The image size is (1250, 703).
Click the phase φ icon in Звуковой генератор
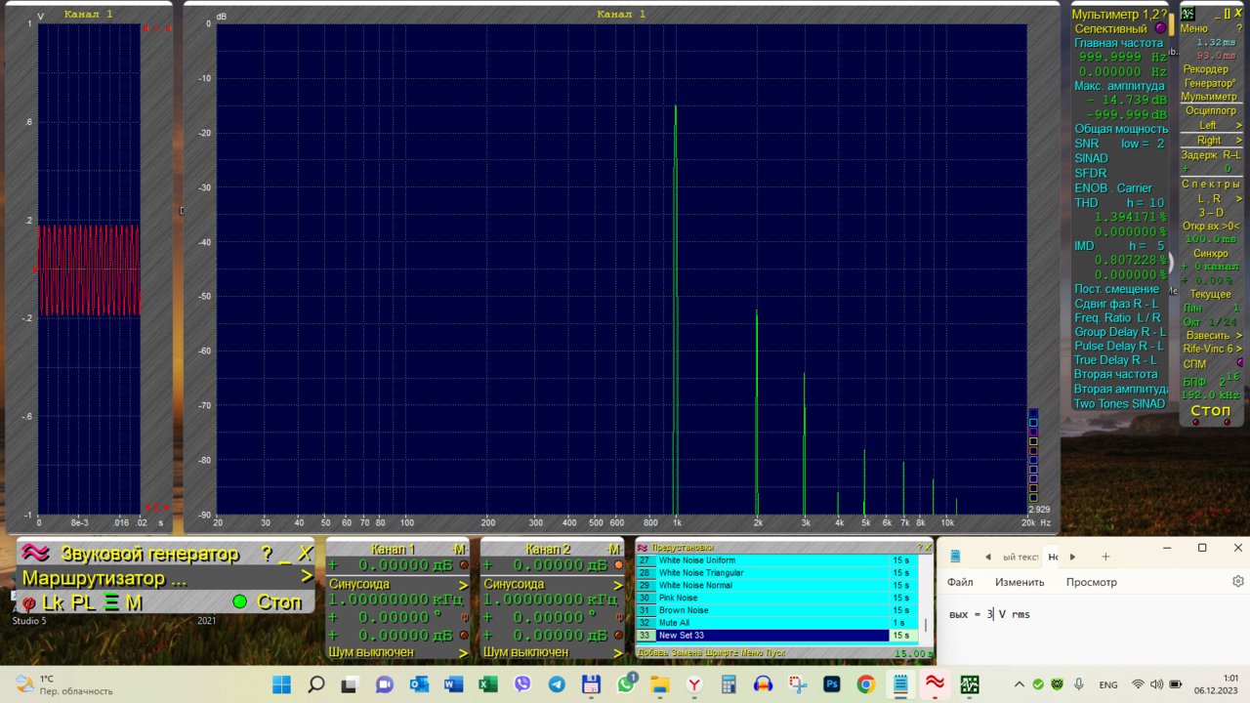coord(29,603)
